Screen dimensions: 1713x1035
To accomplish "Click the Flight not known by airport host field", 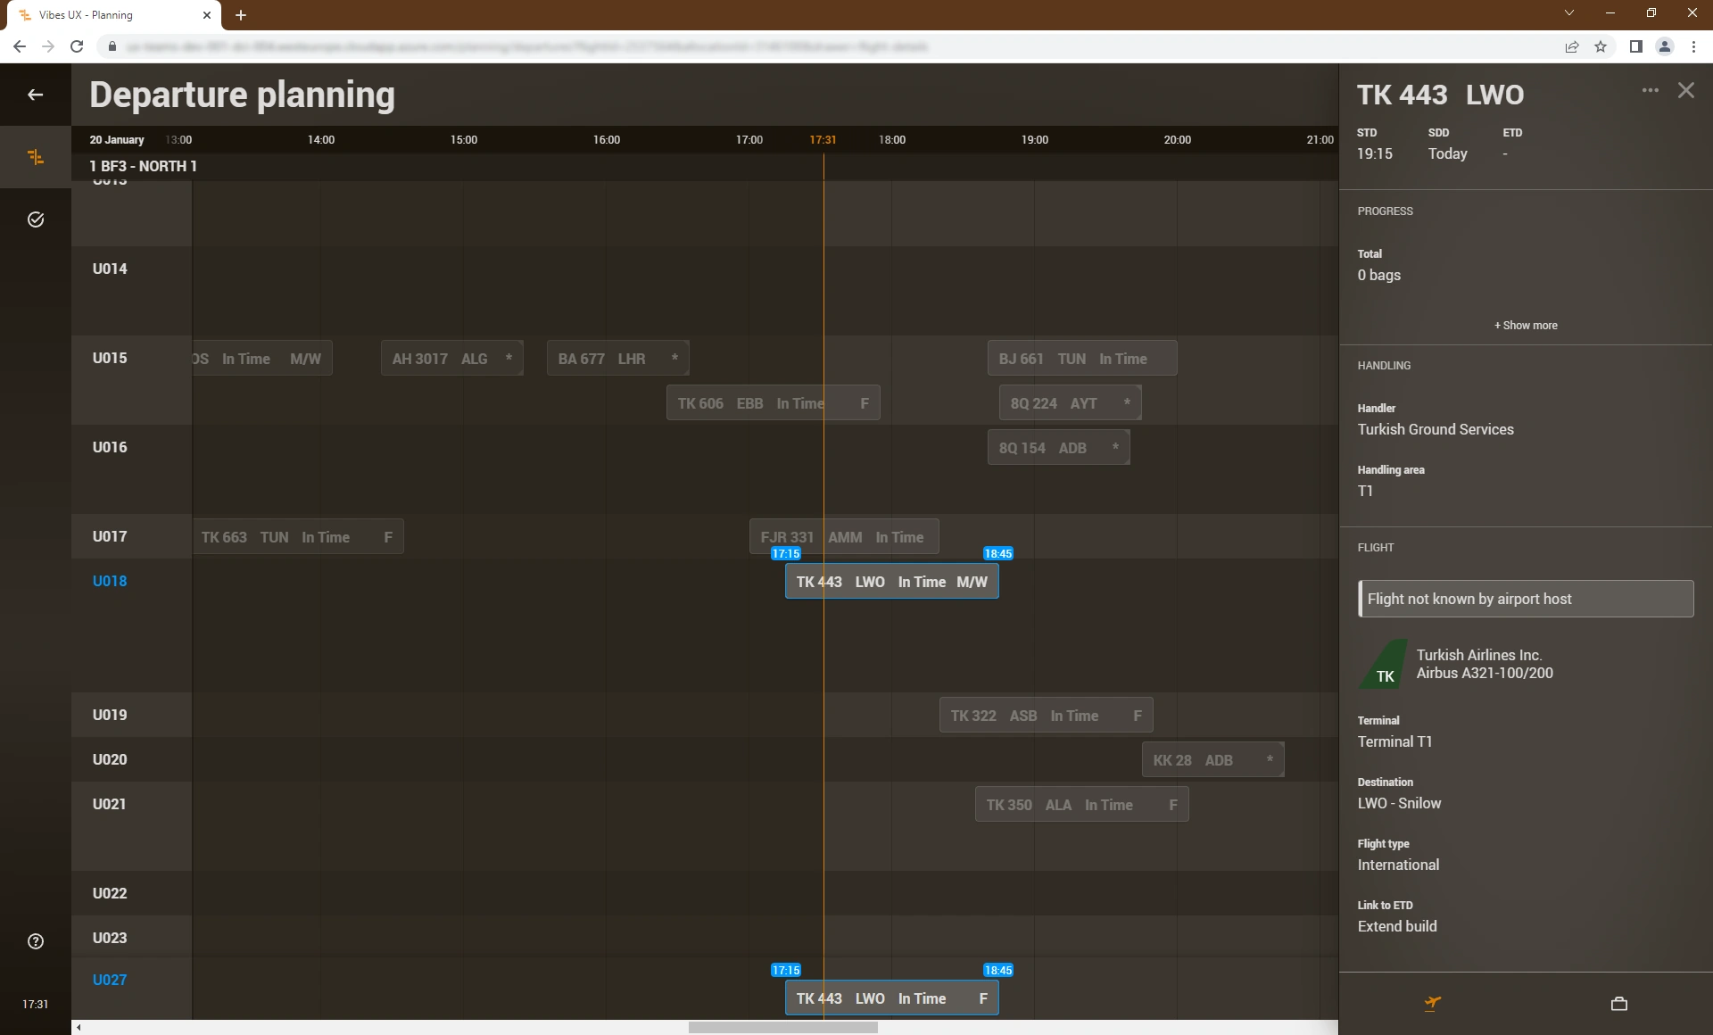I will 1526,599.
